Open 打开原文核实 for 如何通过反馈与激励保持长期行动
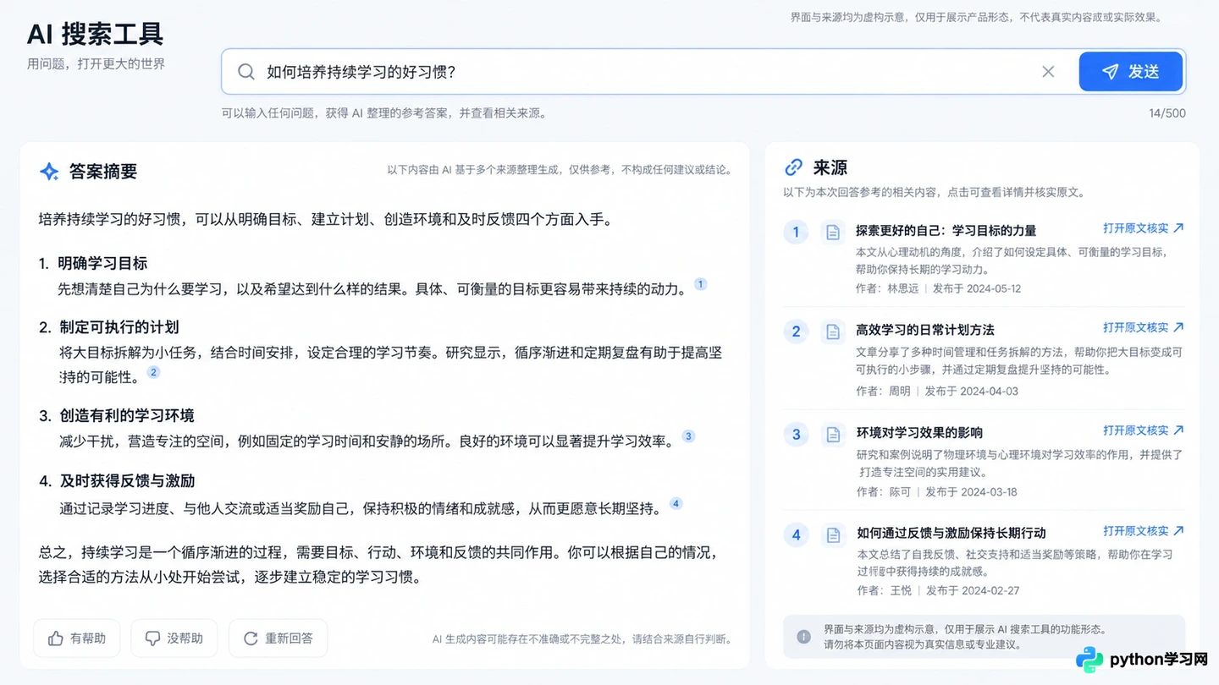This screenshot has height=685, width=1219. click(x=1144, y=531)
